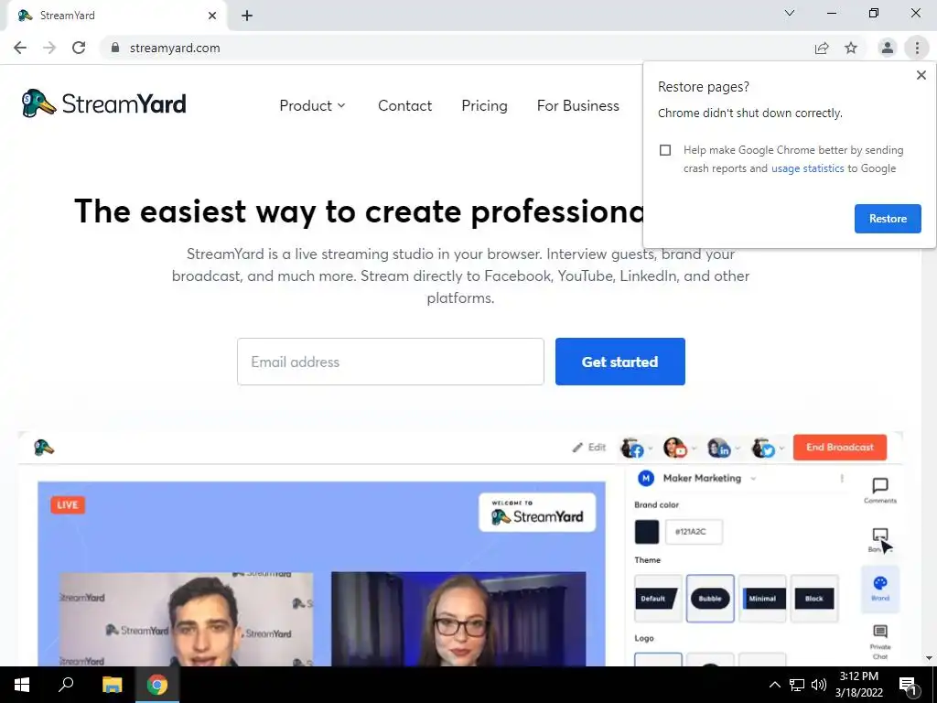Select the Minimal theme
Viewport: 937px width, 703px height.
(762, 599)
